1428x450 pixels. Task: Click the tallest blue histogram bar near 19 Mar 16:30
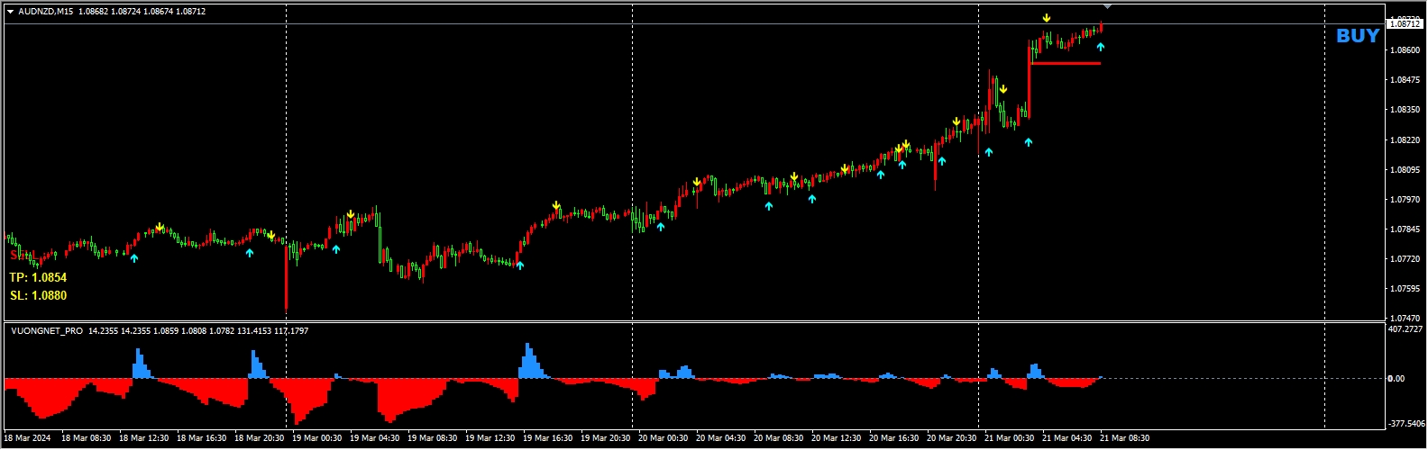[x=527, y=358]
